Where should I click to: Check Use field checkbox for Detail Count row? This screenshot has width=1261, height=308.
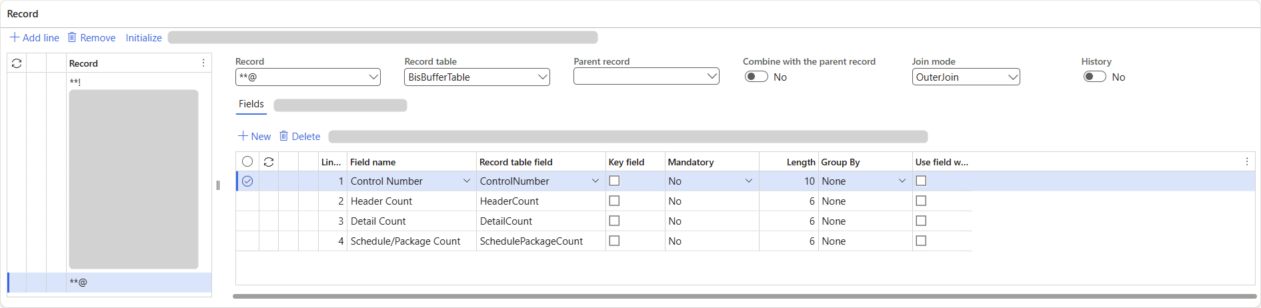pos(921,221)
